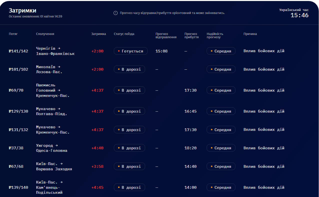Click the Надійність прогнозу column header
319x197 pixels.
pos(215,35)
